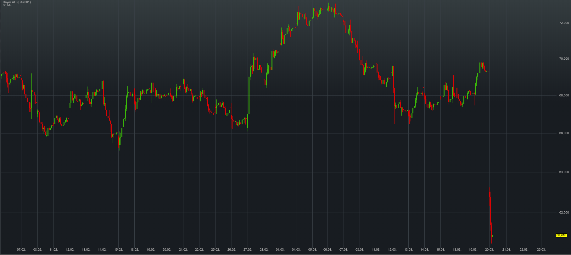The height and width of the screenshot is (255, 571).
Task: Click the 27.02. date label
Action: (x=248, y=250)
